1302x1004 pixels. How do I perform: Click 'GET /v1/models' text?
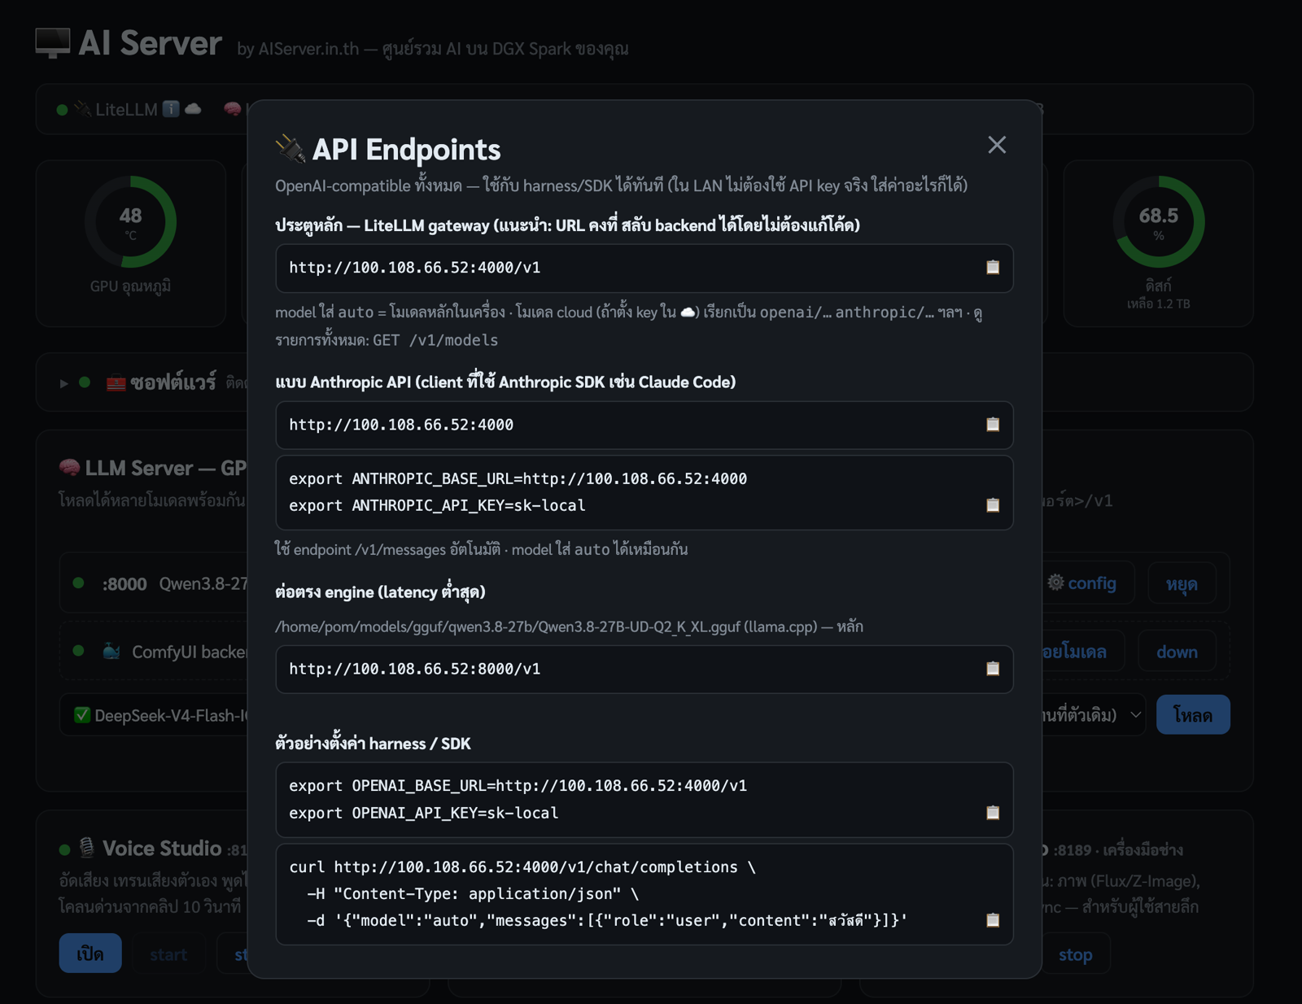pyautogui.click(x=435, y=340)
